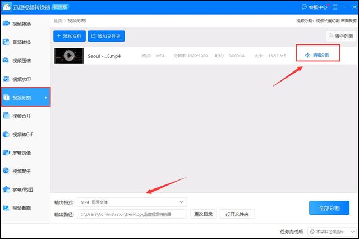Open 视频转GIF tool
The height and width of the screenshot is (239, 359).
(22, 134)
